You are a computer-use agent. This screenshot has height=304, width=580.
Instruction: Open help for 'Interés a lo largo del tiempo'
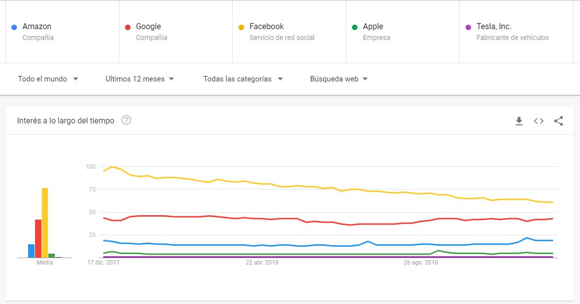(x=127, y=120)
